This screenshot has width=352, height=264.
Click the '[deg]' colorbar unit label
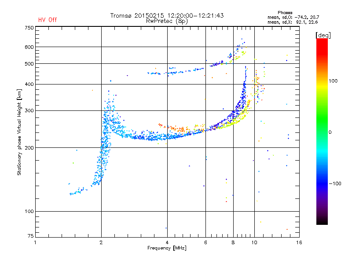tap(323, 35)
